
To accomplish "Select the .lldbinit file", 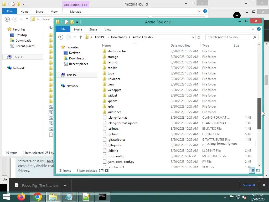I will click(x=113, y=151).
